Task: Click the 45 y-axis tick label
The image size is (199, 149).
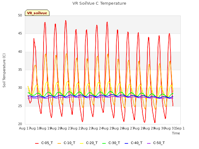Action: click(20, 34)
